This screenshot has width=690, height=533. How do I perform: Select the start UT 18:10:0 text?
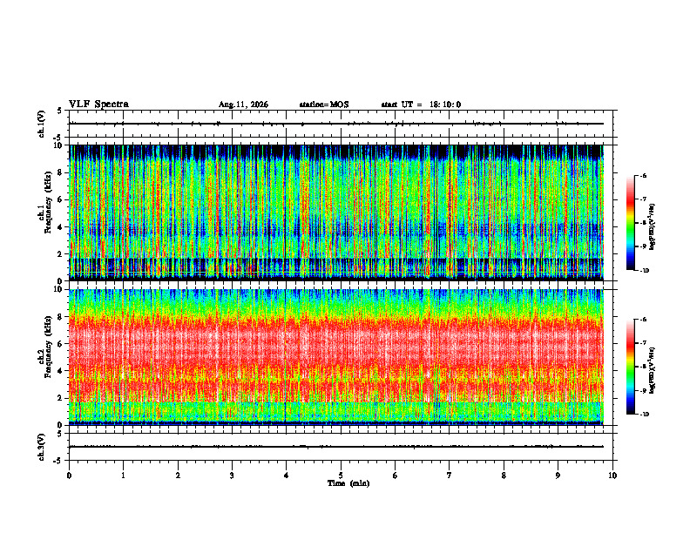pyautogui.click(x=421, y=105)
